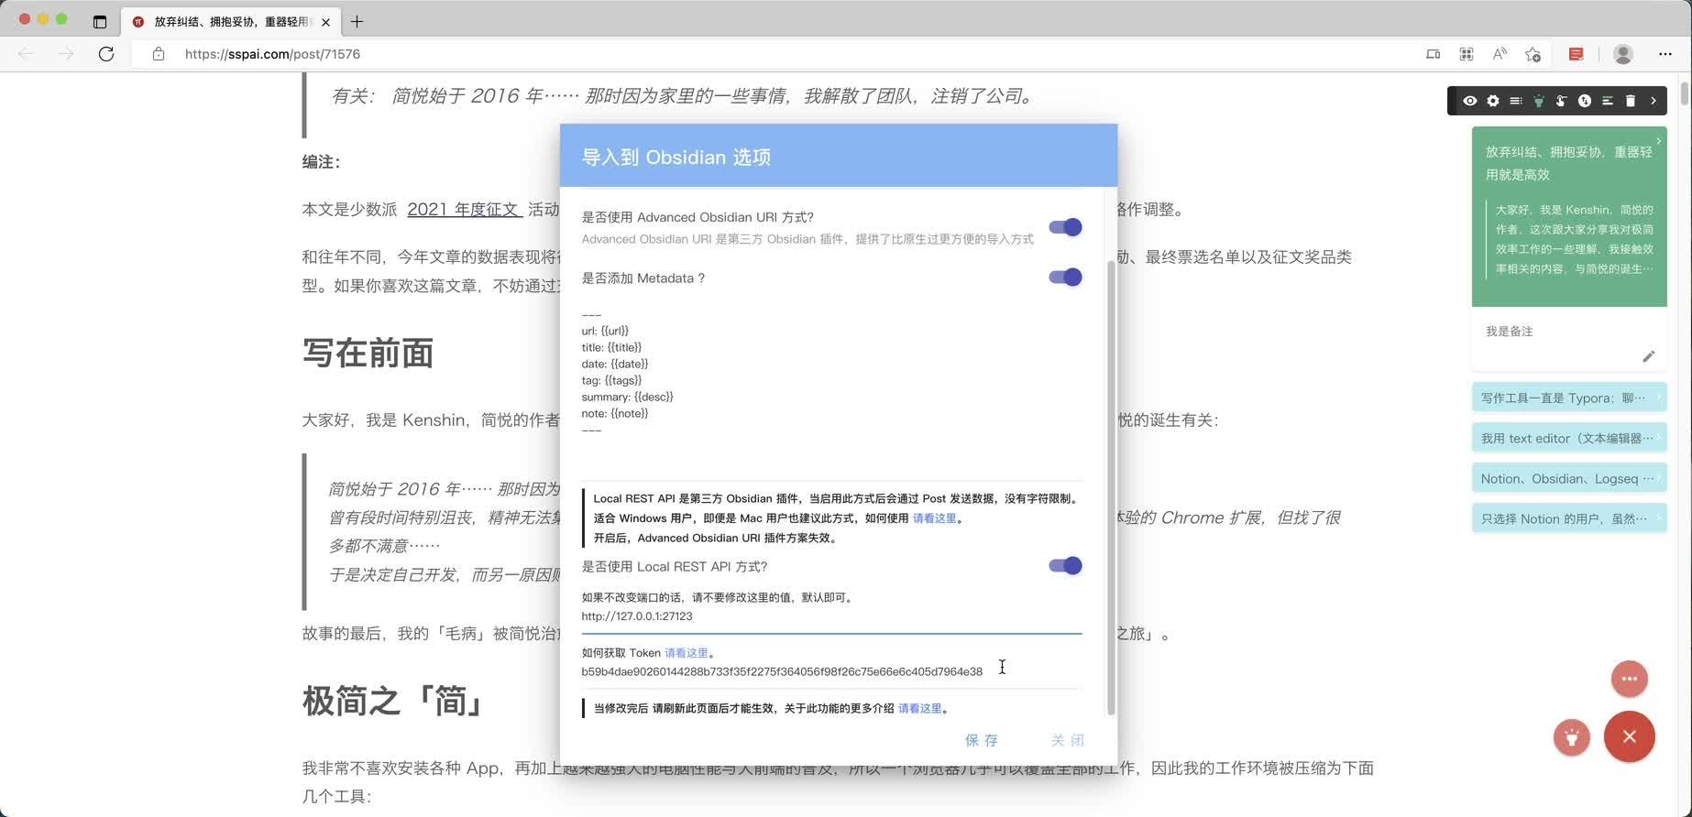Click the up-down arrows circle icon

[1585, 101]
